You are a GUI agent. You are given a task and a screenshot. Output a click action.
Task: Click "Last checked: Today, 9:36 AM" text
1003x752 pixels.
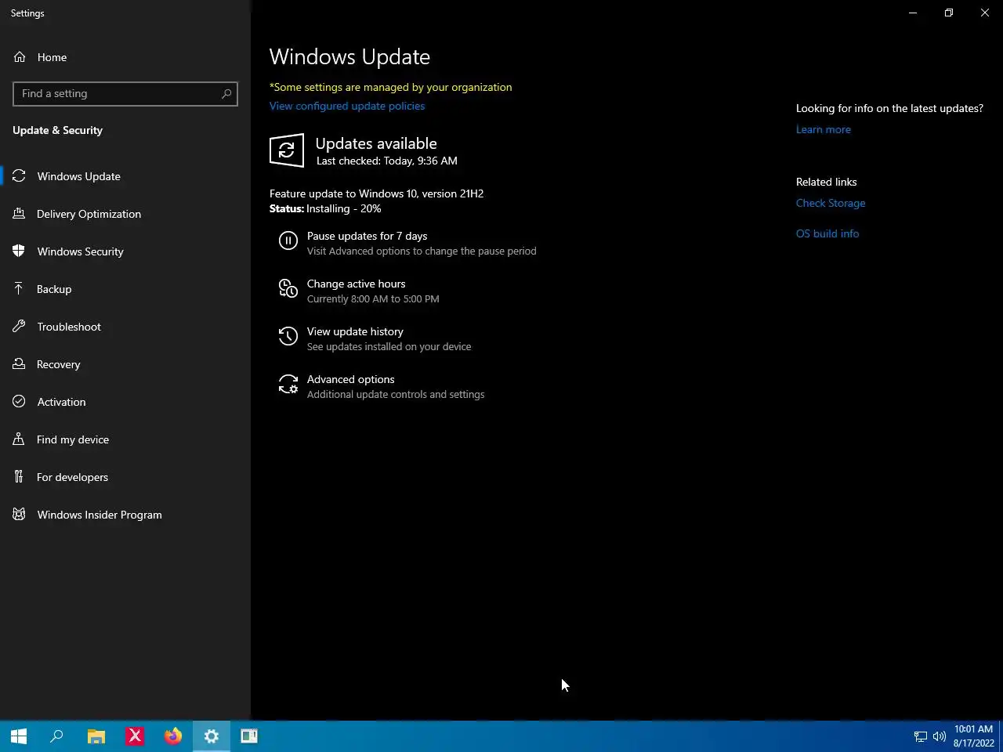pyautogui.click(x=387, y=161)
